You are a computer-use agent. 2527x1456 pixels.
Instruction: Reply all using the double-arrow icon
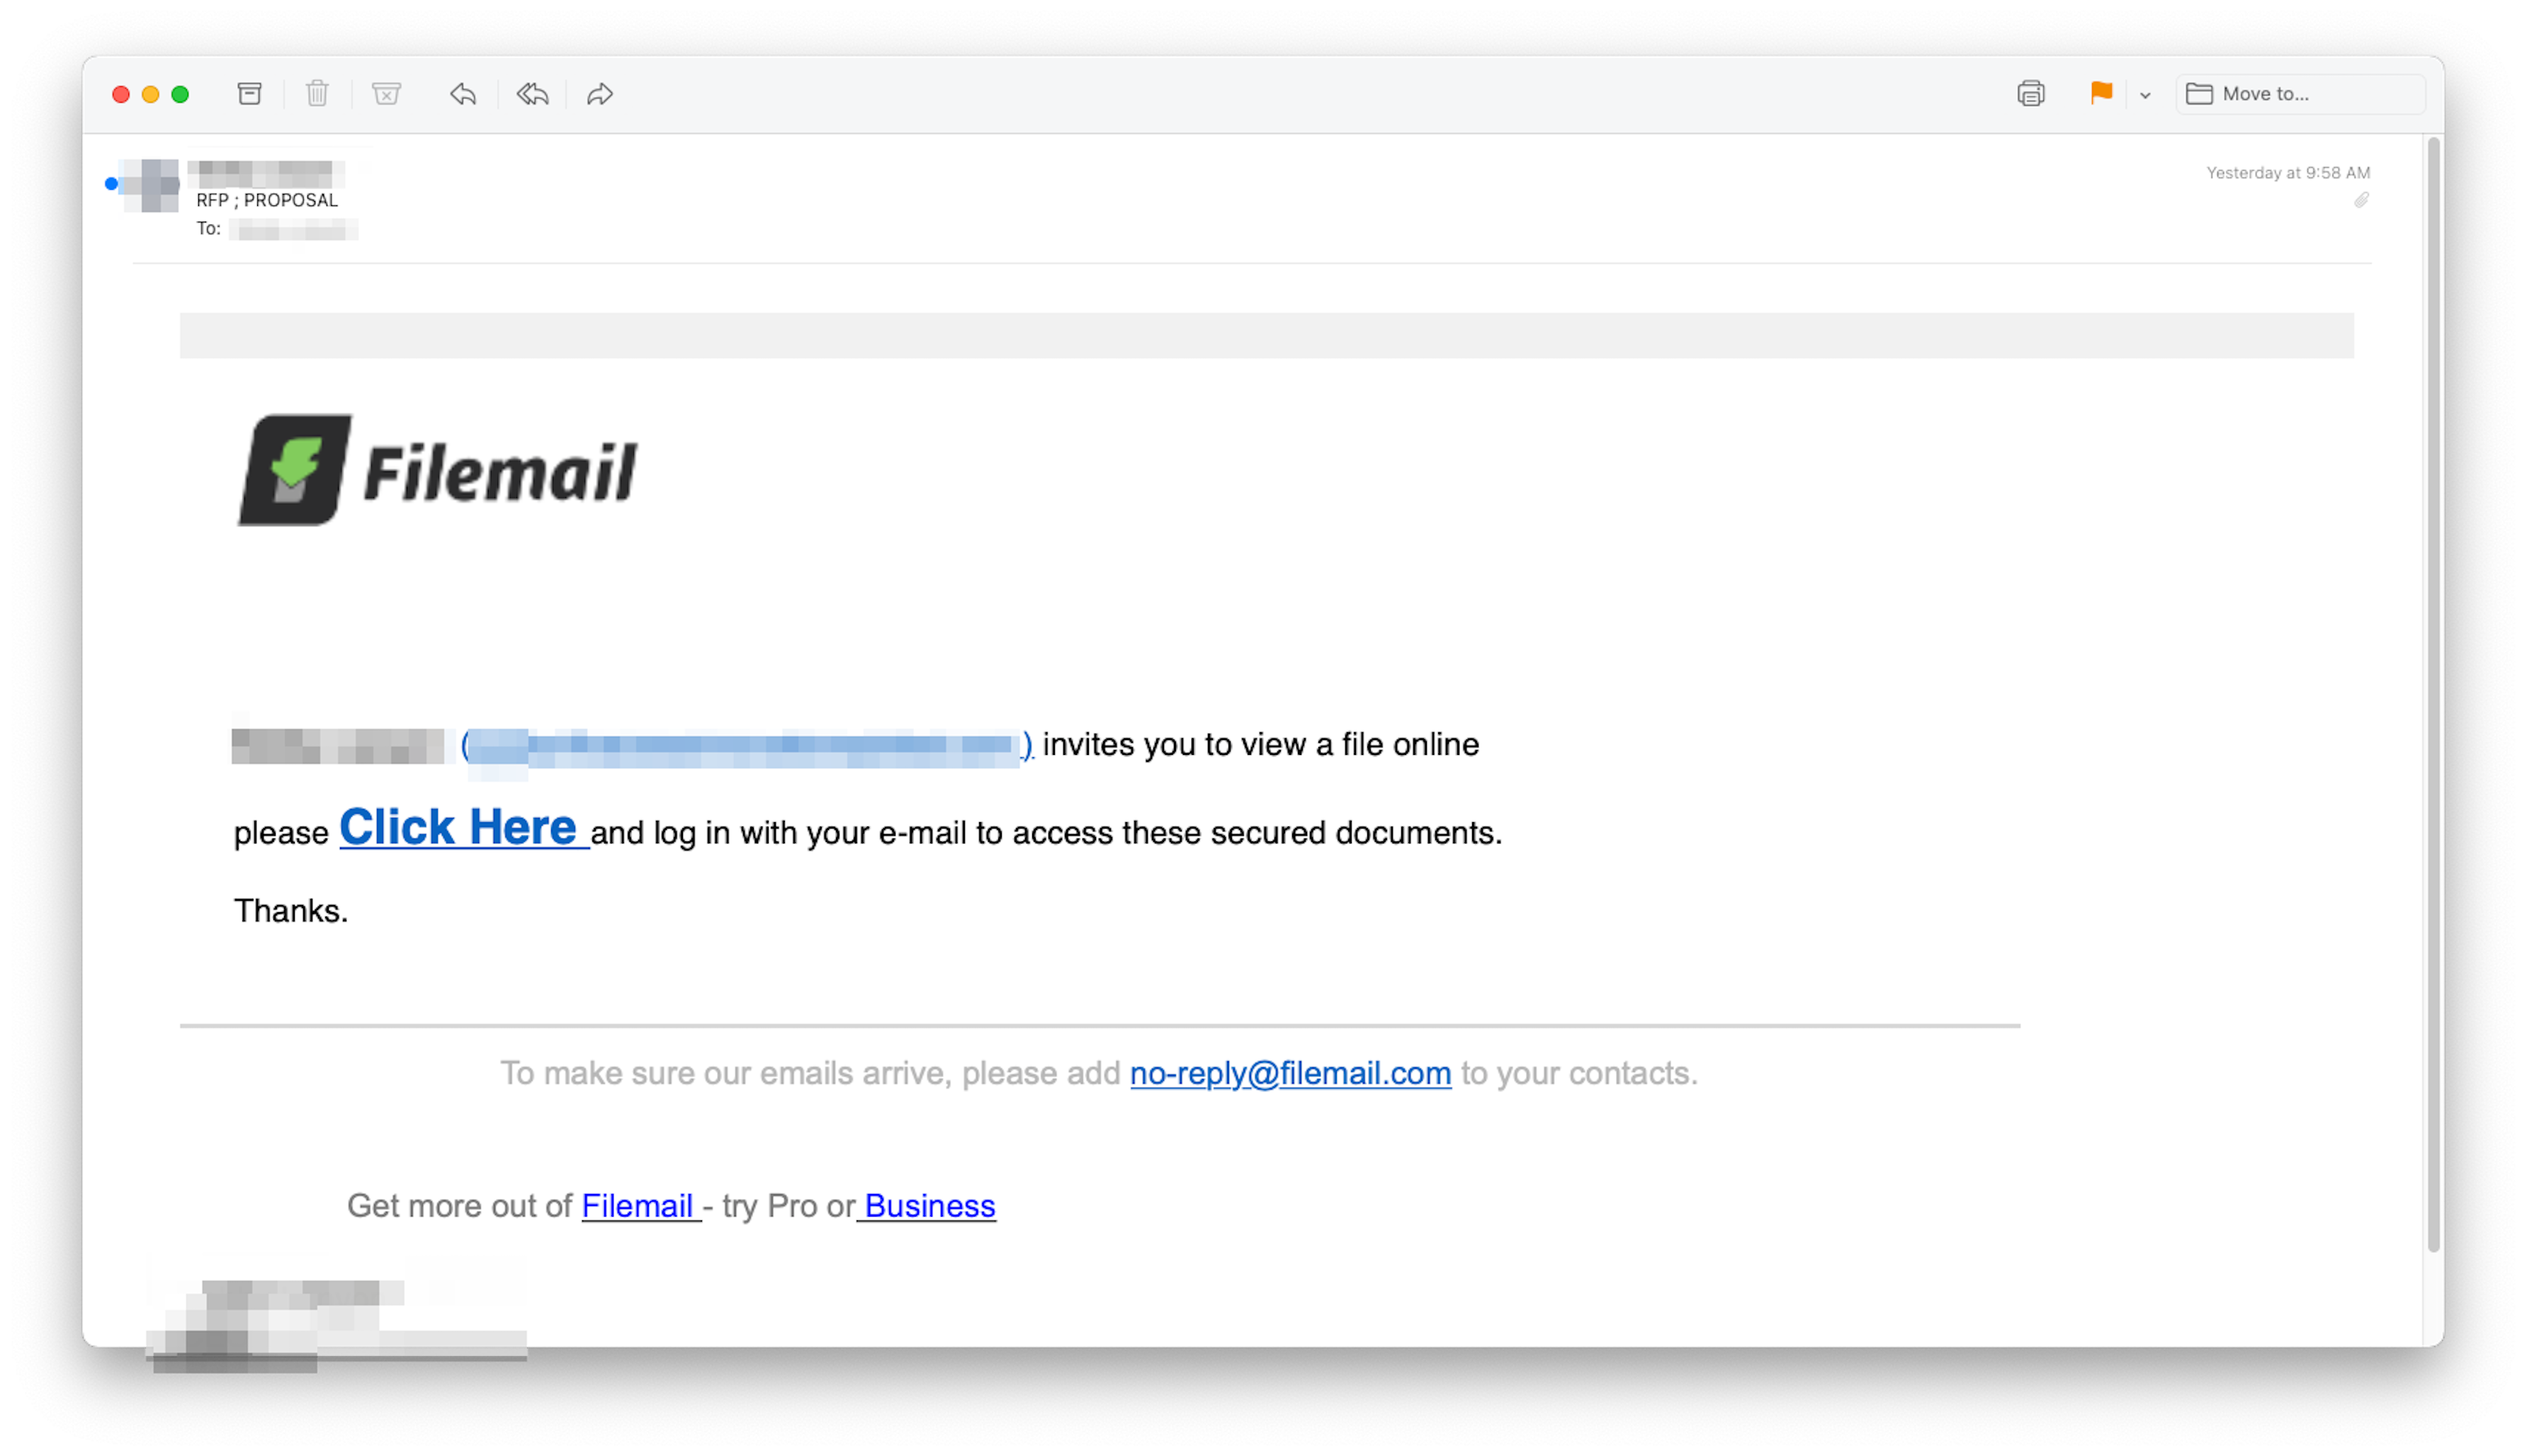(532, 94)
